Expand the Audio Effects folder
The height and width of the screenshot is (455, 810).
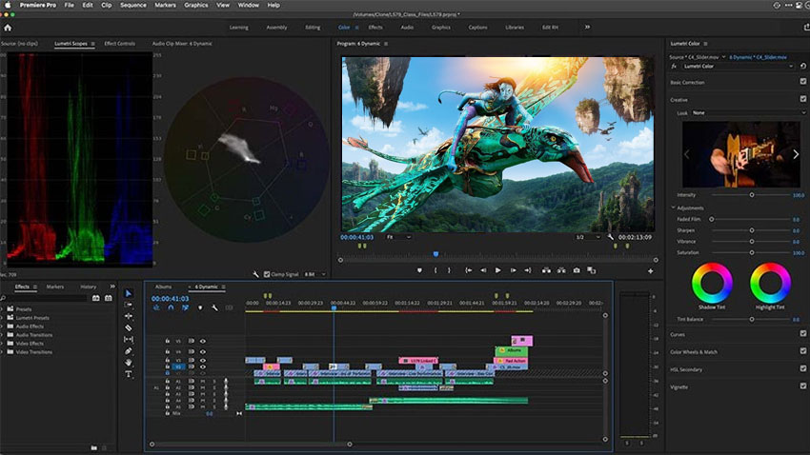(2, 326)
